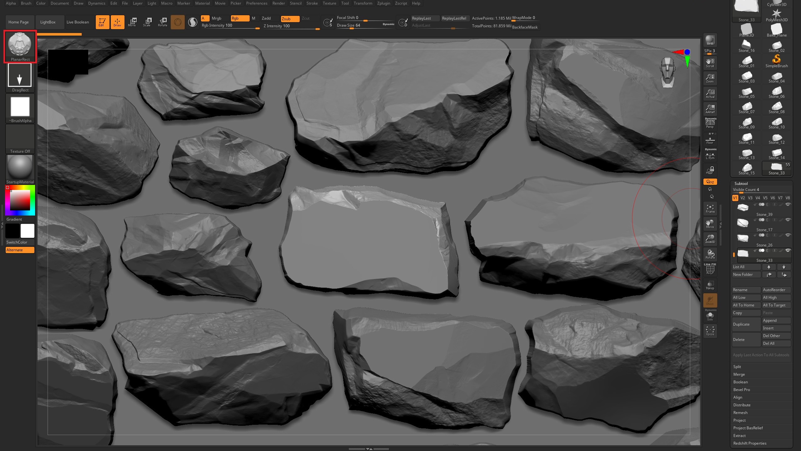Expand the Split section

pos(737,367)
